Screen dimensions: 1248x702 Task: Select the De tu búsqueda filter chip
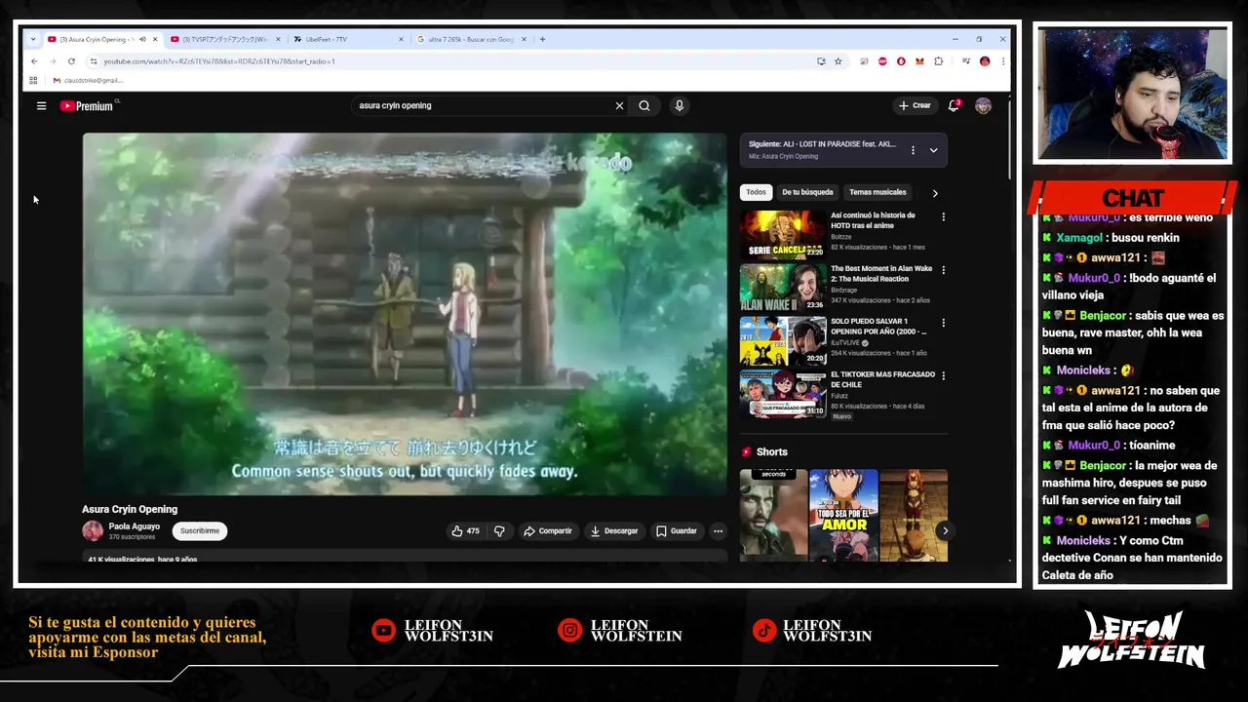tap(807, 192)
